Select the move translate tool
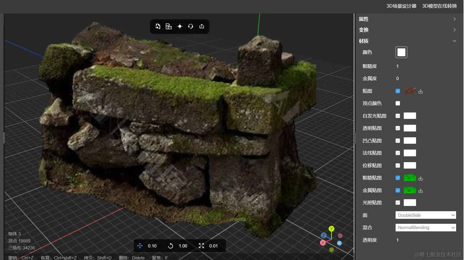464x260 pixels. click(140, 246)
